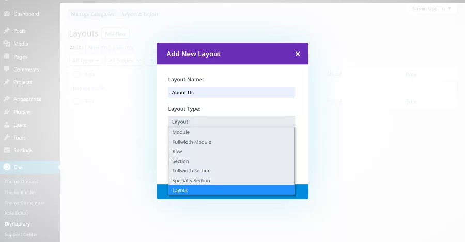Open Theme Customizer under Divi menu
This screenshot has width=465, height=242.
tap(25, 203)
